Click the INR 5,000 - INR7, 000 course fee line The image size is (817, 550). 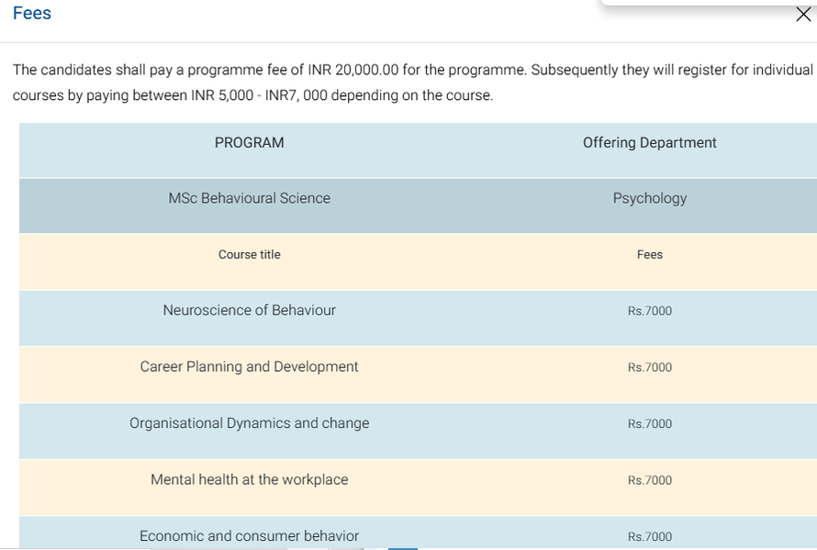tap(252, 96)
